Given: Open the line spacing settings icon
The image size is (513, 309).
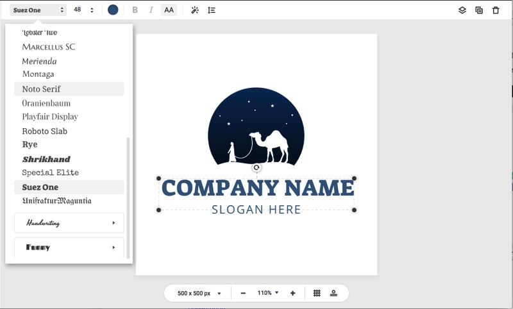Looking at the screenshot, I should (212, 10).
